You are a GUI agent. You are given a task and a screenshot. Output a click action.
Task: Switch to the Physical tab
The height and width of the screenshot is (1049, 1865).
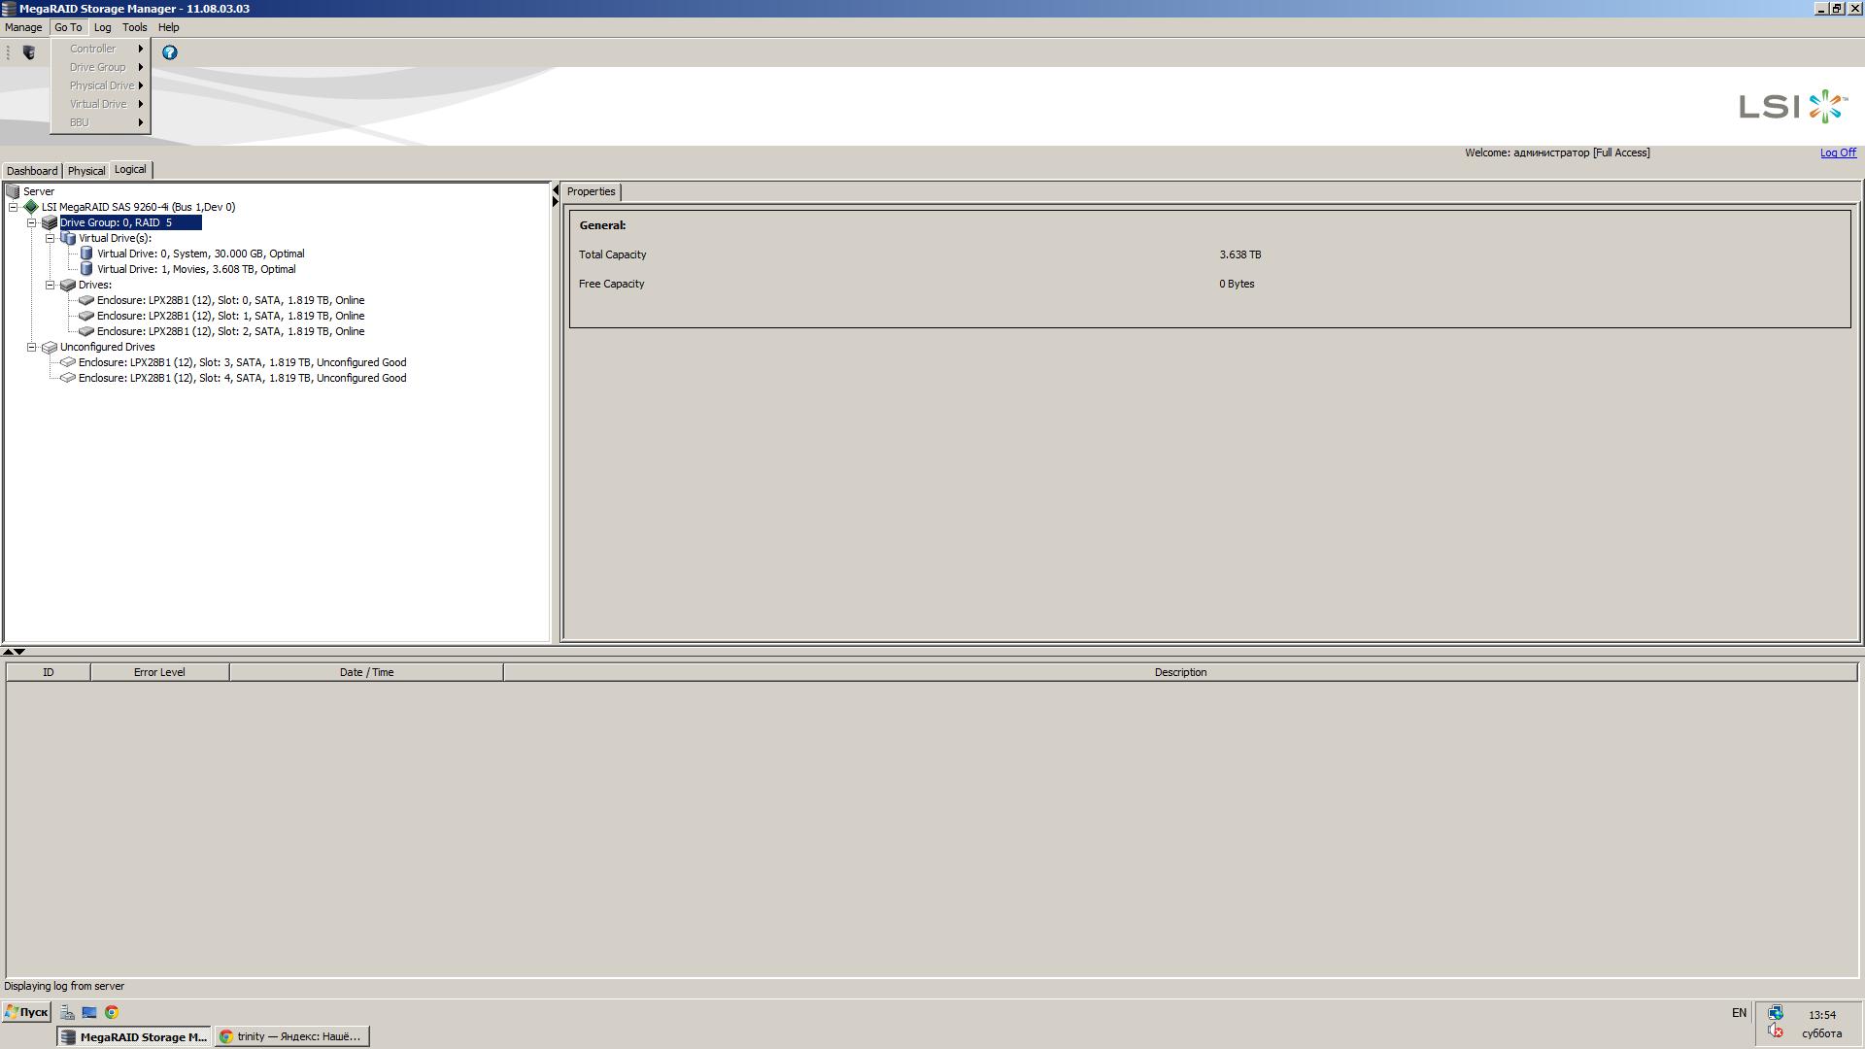(x=85, y=171)
